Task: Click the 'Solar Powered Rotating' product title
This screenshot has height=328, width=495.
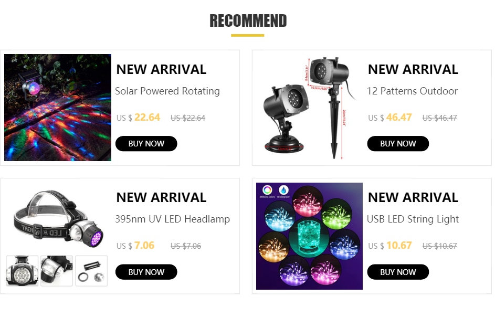Action: click(x=167, y=91)
